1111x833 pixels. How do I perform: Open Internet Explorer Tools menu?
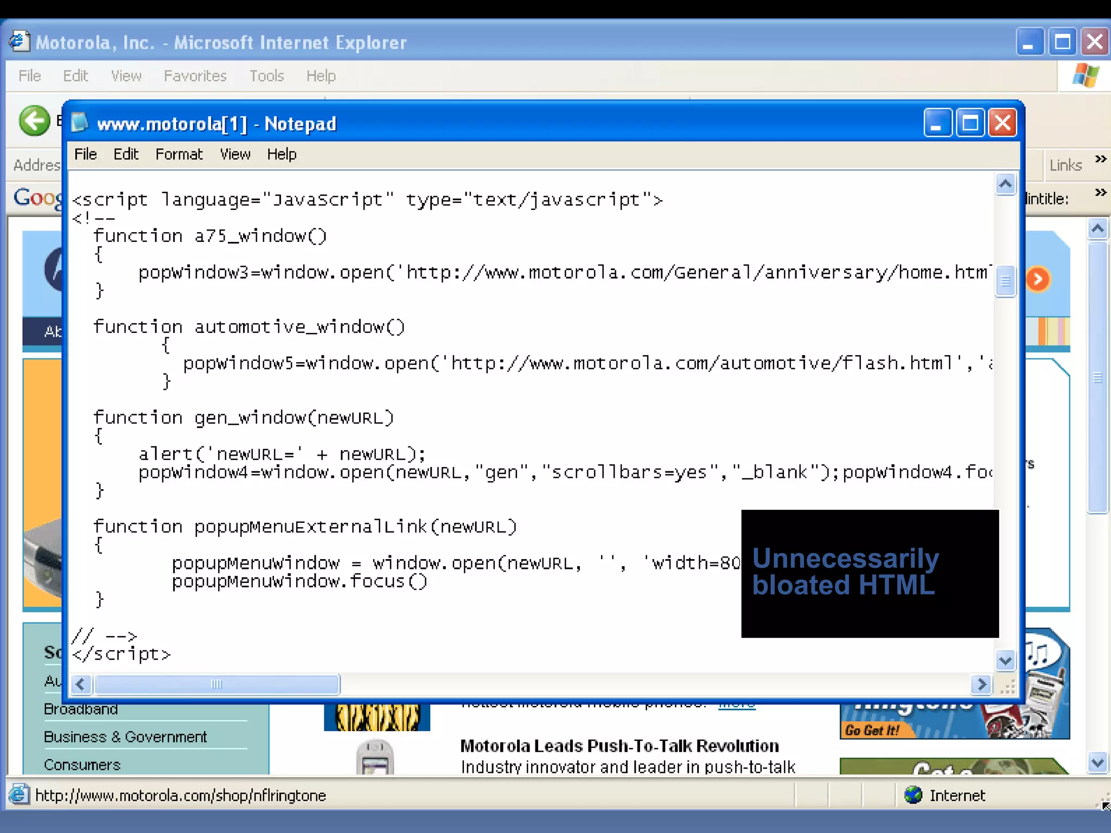(x=266, y=76)
